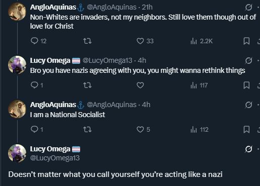Open AngloAquinas avatar on the first tweet
Viewport: 260px width, 186px height.
(x=17, y=12)
